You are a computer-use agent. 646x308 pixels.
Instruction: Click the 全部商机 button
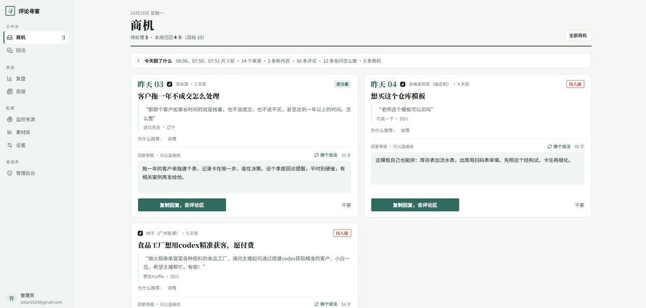(x=578, y=35)
